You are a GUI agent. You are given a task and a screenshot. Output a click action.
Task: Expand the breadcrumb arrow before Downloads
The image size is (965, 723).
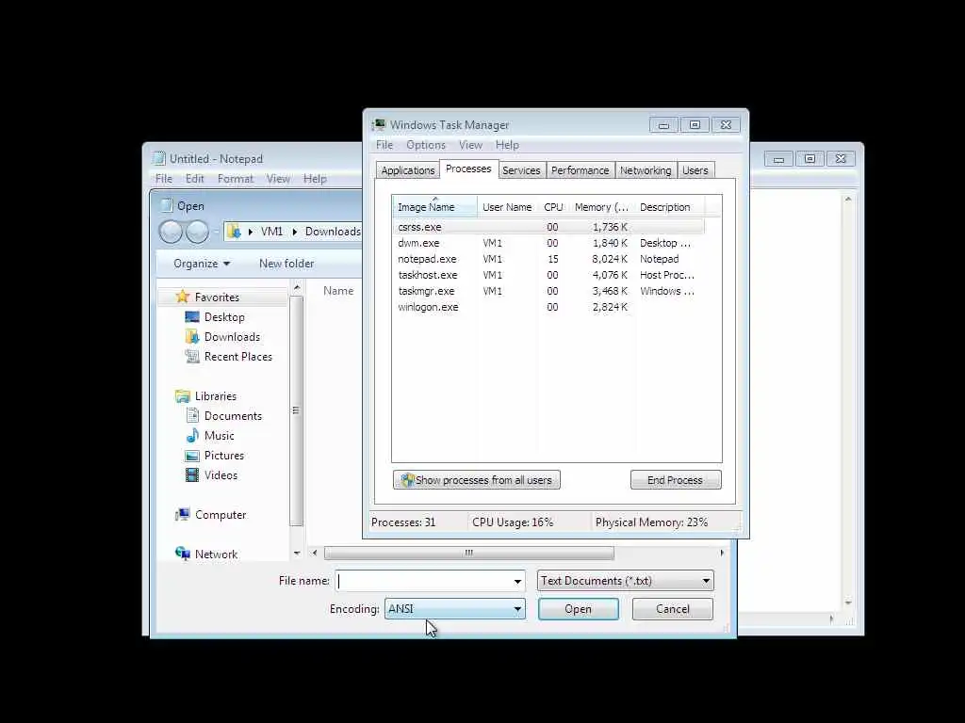(295, 232)
